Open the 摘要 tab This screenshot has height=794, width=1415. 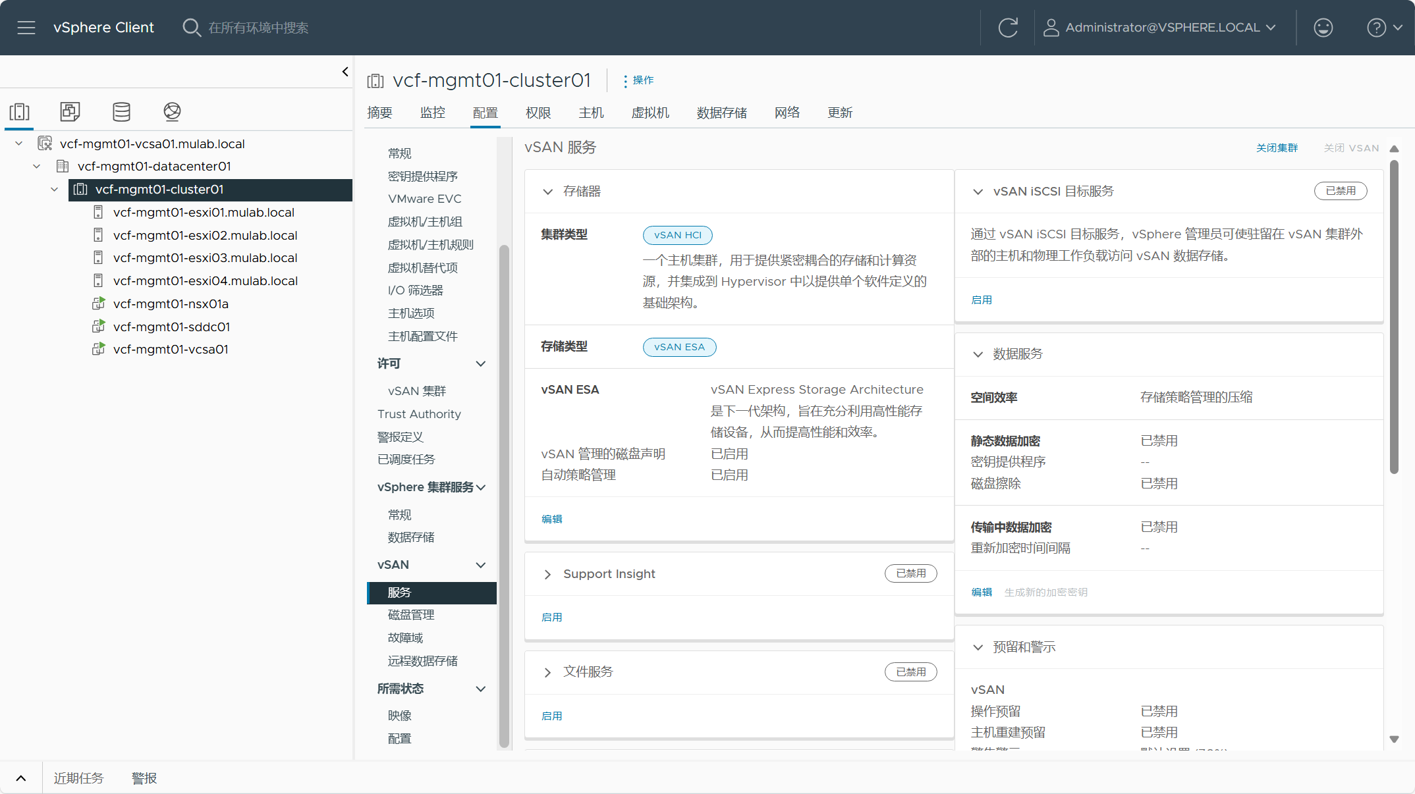point(379,113)
